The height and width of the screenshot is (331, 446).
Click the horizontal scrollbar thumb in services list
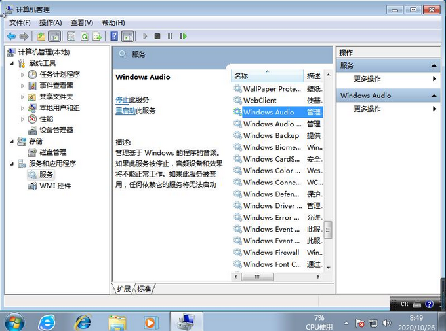point(257,277)
